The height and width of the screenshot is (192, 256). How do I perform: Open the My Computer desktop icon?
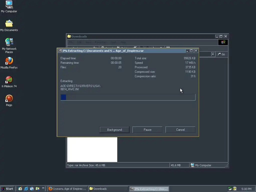[9, 7]
